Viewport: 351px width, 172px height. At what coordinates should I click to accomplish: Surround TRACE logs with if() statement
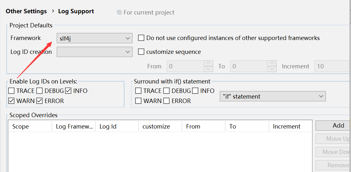[x=138, y=91]
